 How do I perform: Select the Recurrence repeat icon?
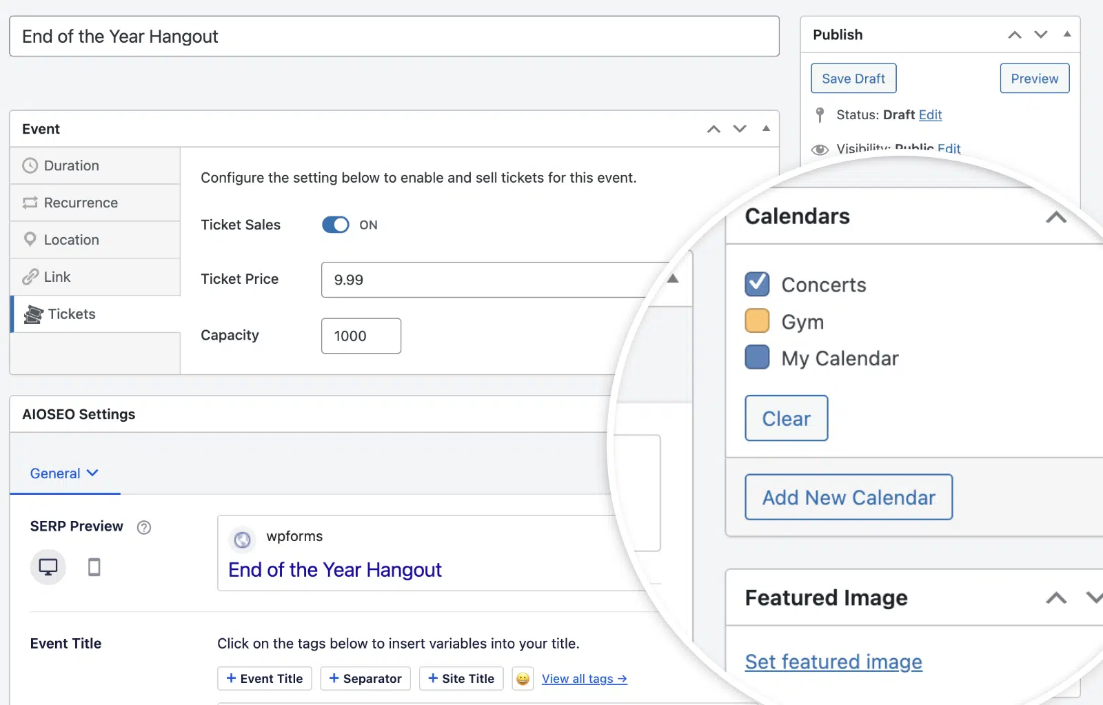[x=30, y=203]
